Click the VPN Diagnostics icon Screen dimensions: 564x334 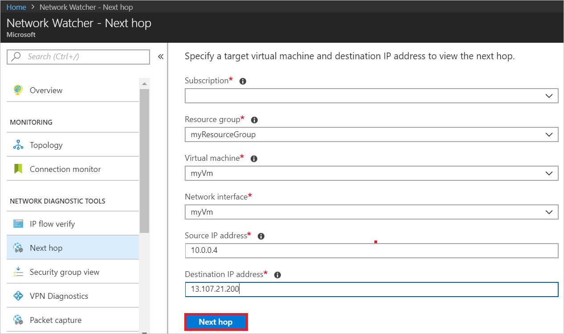tap(18, 296)
